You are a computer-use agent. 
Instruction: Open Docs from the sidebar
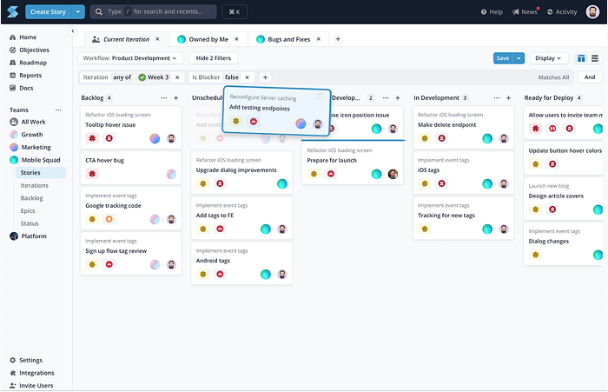click(x=22, y=88)
